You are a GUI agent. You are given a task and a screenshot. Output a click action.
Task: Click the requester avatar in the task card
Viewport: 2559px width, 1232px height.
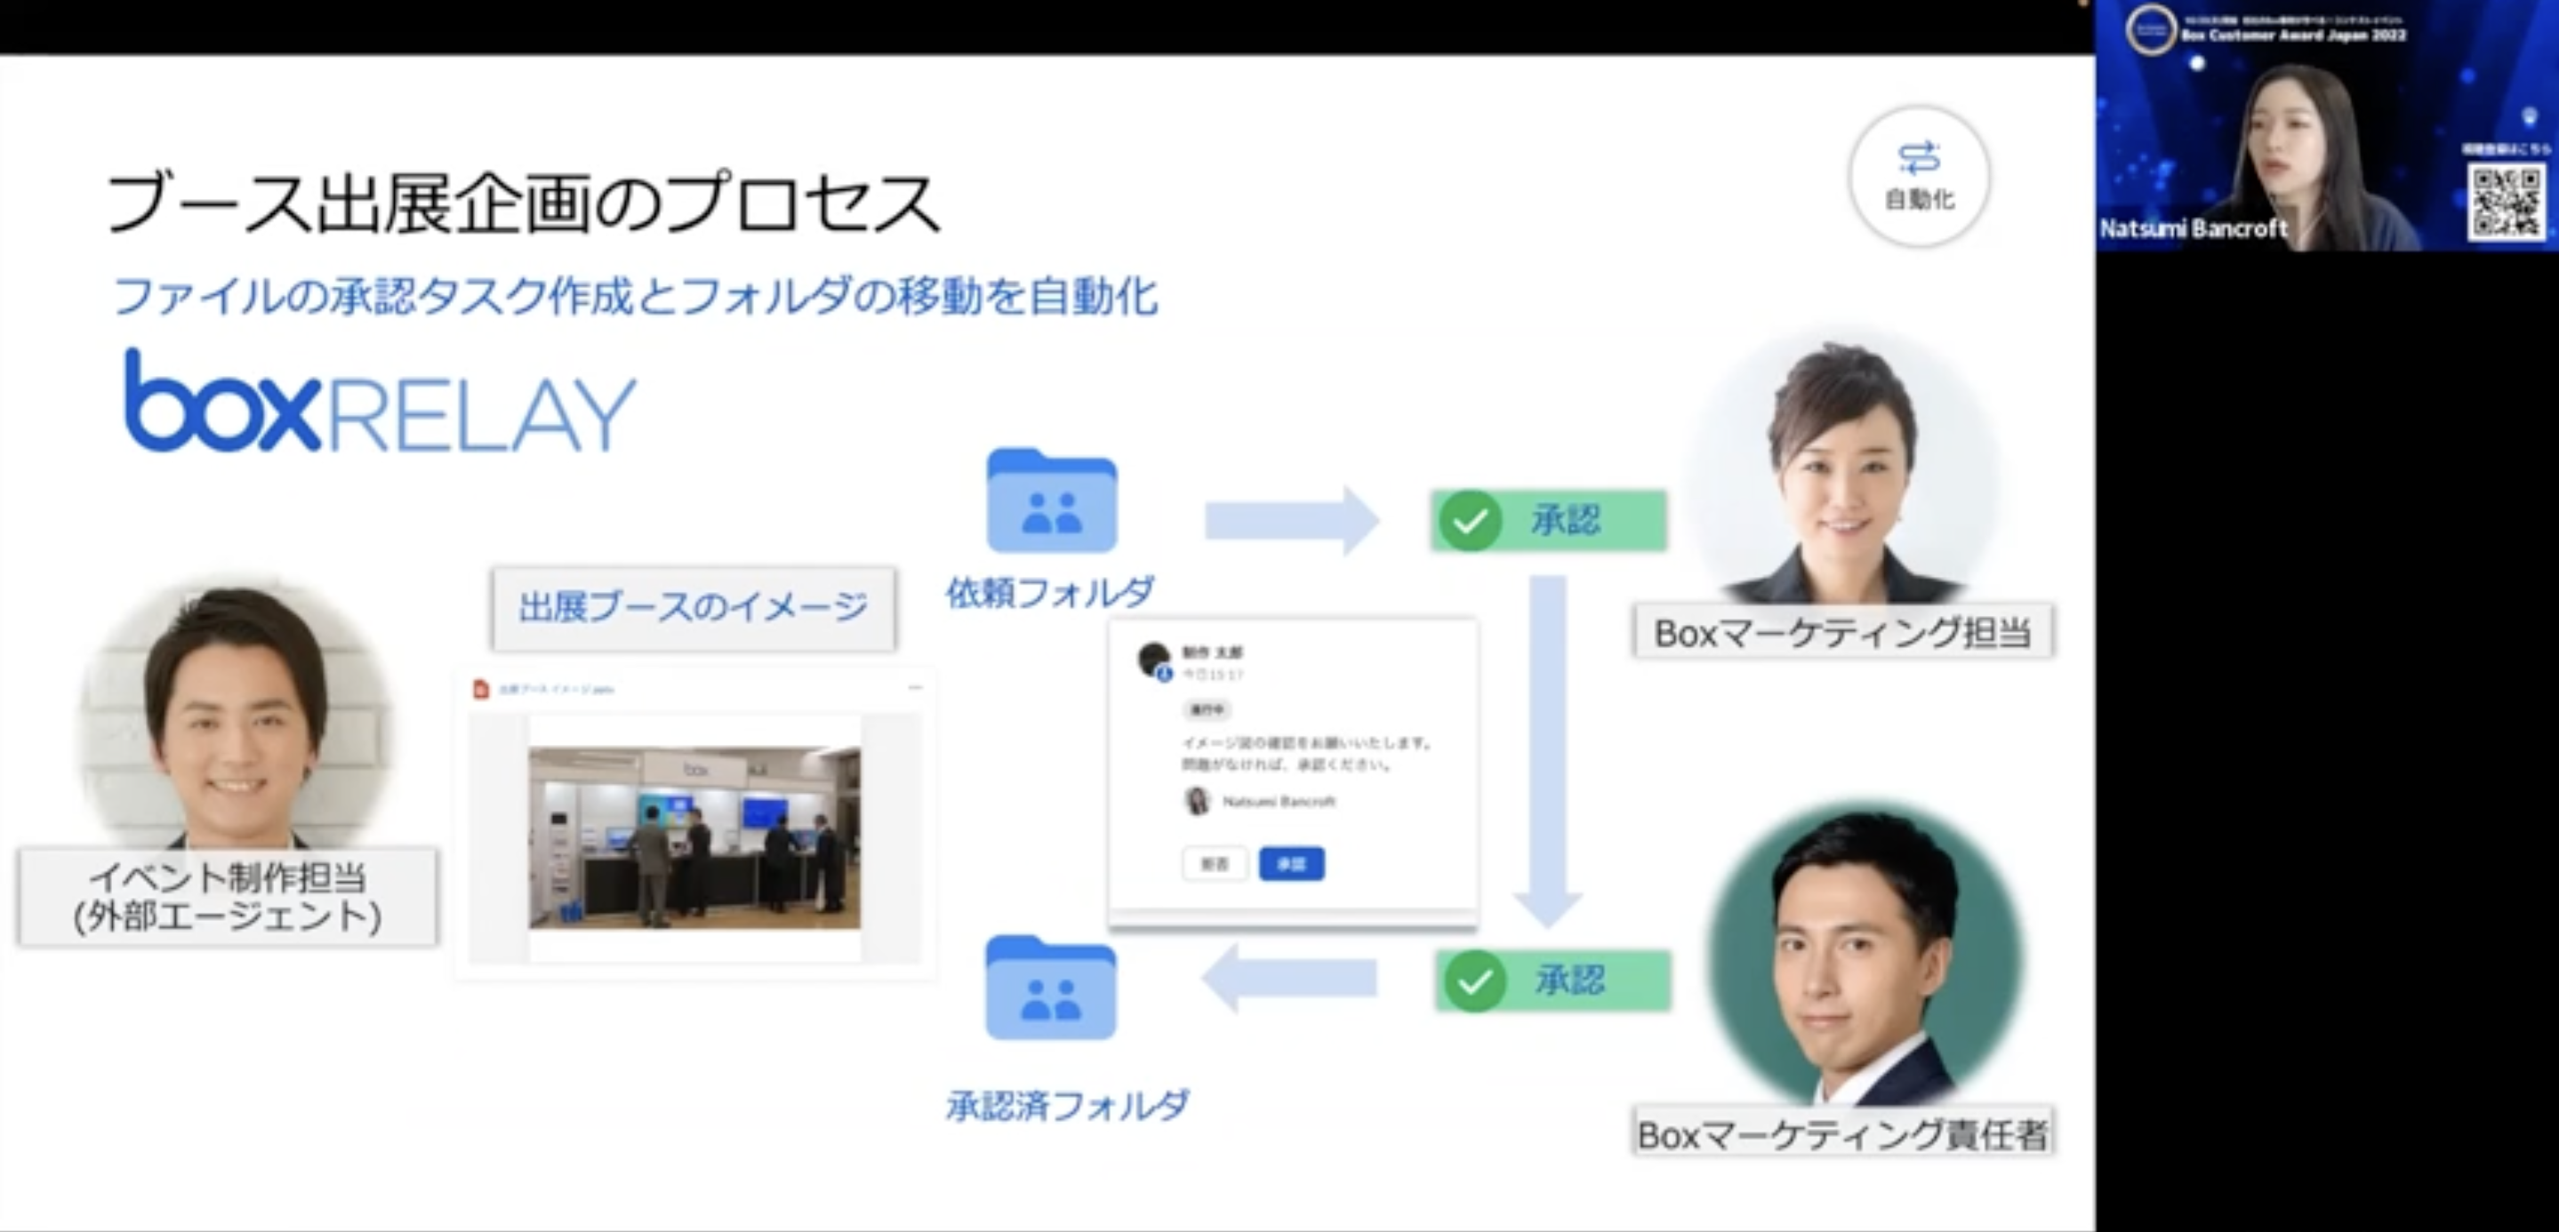1154,660
